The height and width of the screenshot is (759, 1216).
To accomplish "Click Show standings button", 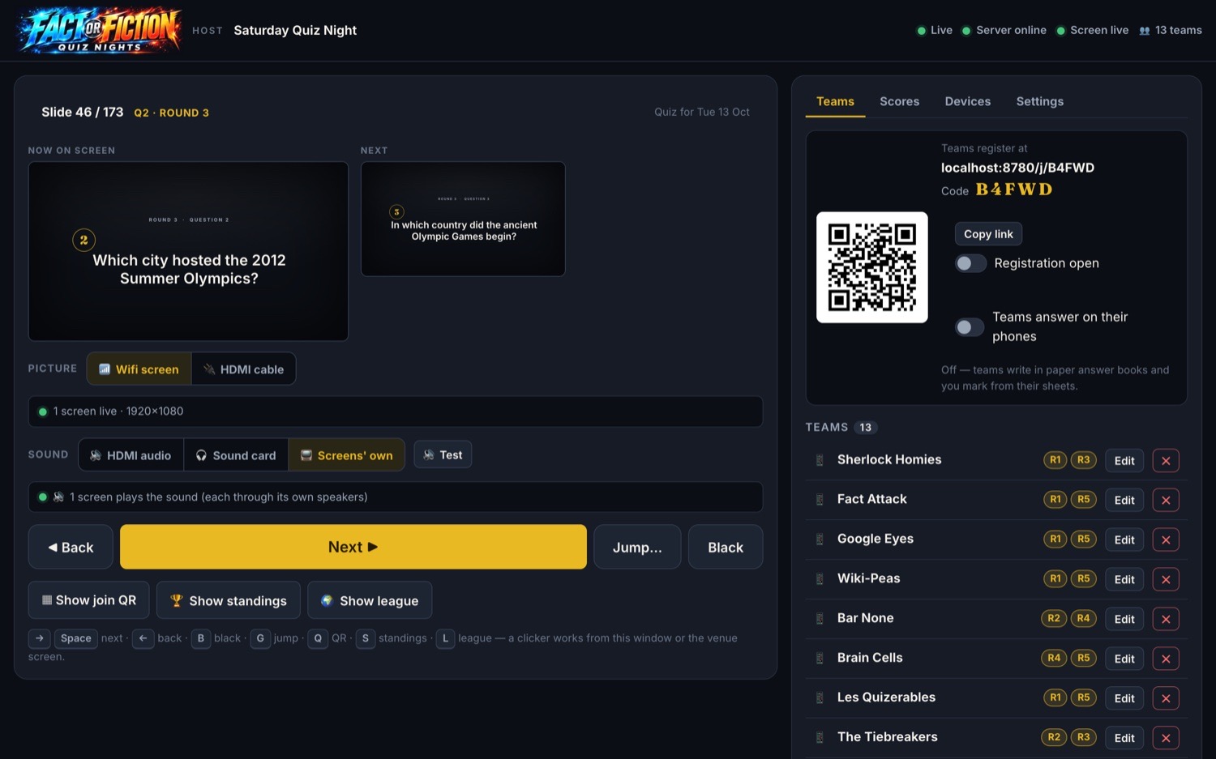I will [x=229, y=600].
